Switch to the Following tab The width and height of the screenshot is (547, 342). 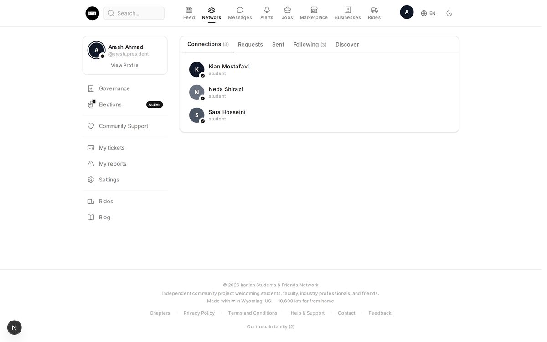tap(310, 44)
